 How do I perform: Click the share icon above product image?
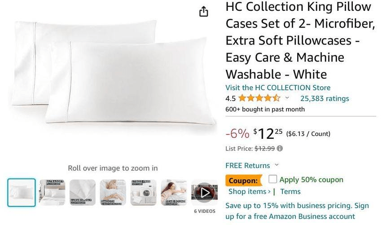(204, 12)
